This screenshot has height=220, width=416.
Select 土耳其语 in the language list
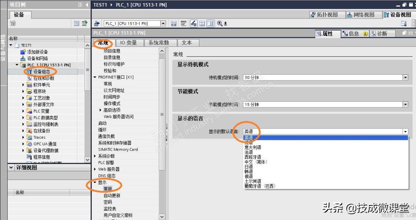pos(253,181)
